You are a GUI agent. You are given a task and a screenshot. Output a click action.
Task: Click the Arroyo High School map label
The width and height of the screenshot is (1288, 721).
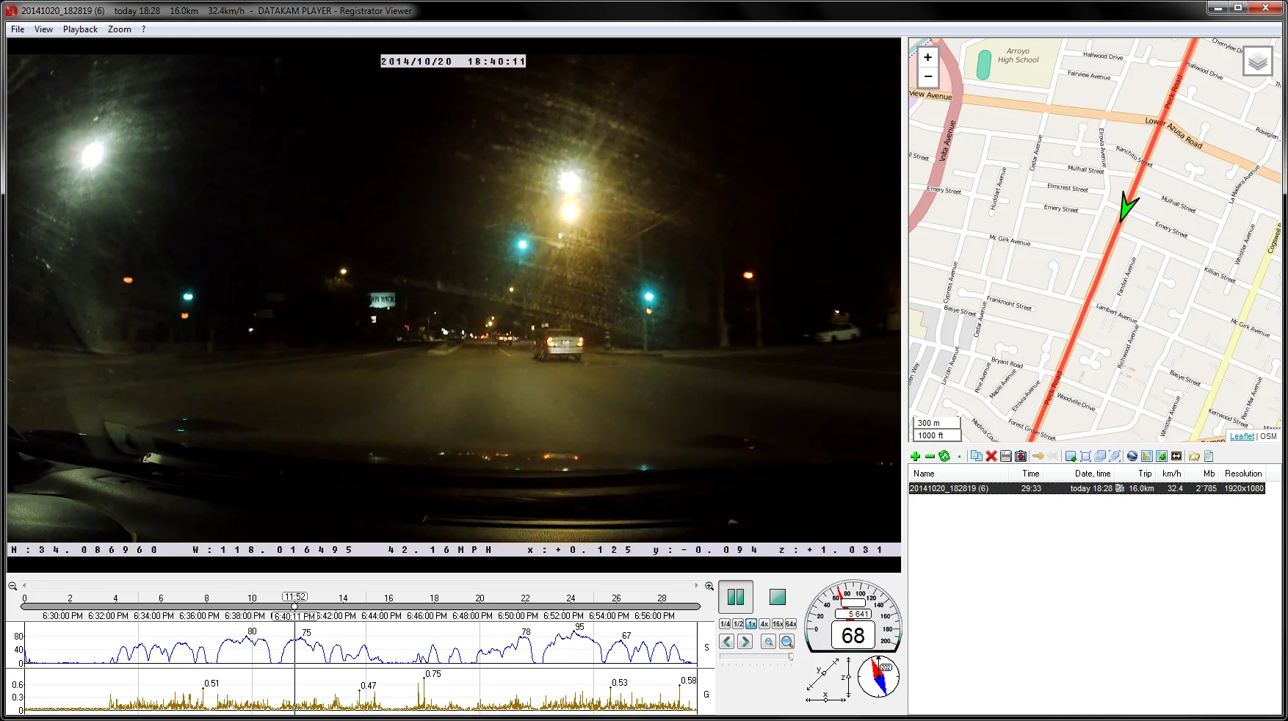click(x=1018, y=56)
